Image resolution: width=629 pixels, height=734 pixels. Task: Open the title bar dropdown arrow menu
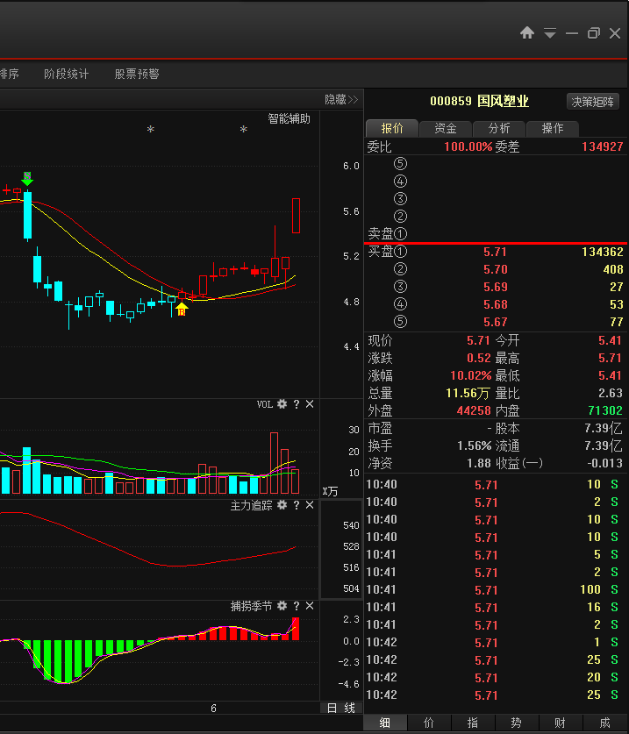pos(550,33)
